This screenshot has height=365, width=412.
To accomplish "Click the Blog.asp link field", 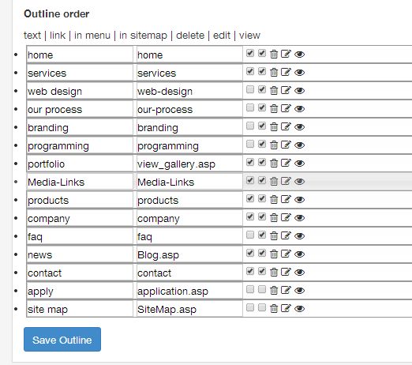I will click(189, 254).
